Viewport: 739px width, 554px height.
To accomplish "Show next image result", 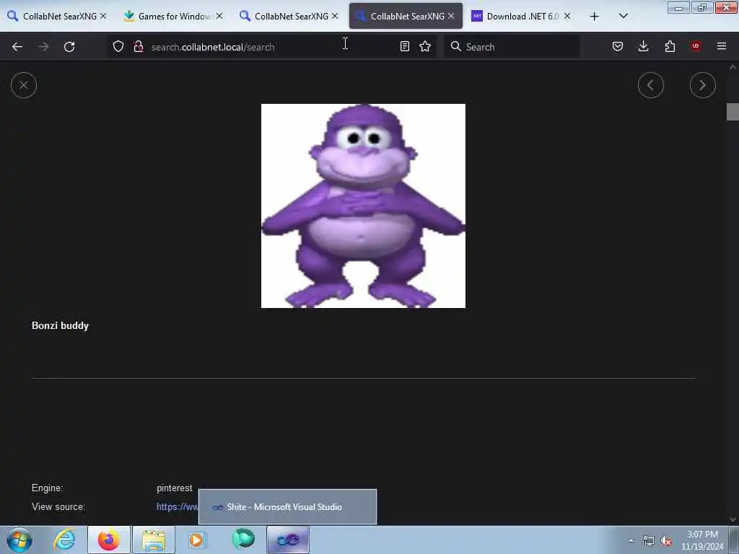I will click(703, 85).
